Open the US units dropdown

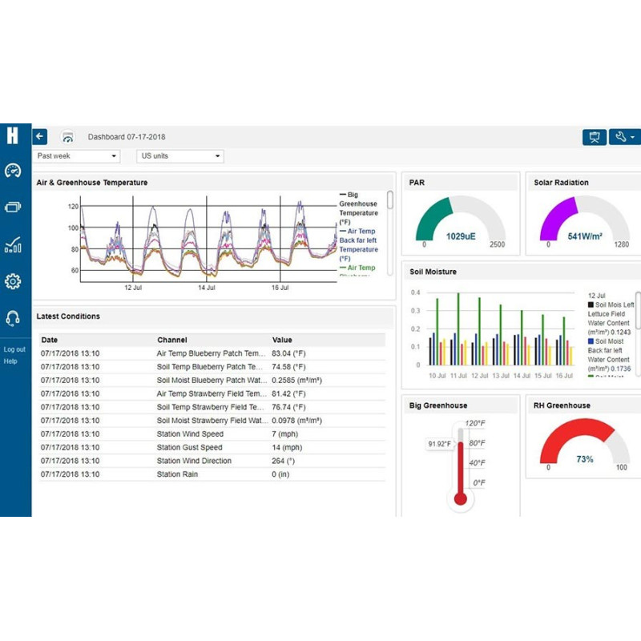(179, 156)
